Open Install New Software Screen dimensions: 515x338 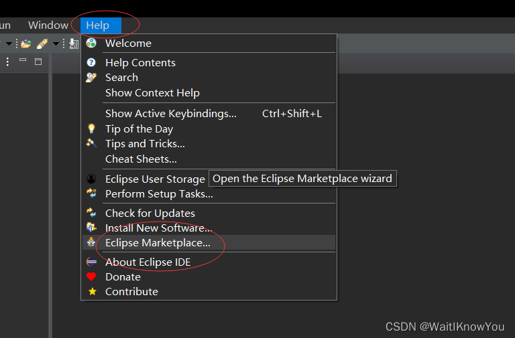pyautogui.click(x=209, y=228)
